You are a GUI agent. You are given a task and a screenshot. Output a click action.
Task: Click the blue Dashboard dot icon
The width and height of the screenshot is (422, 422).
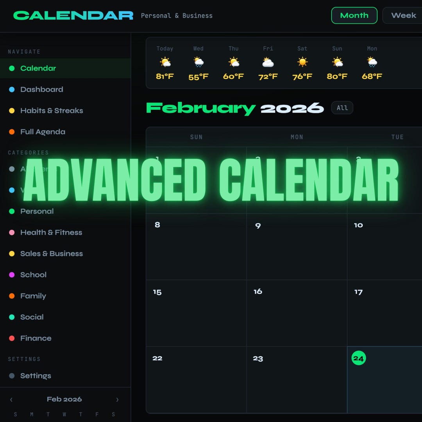(x=12, y=89)
